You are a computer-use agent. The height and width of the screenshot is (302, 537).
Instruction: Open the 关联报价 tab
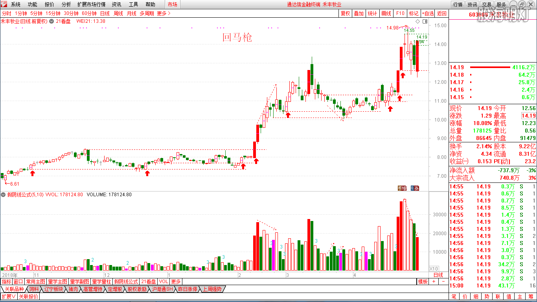point(28,296)
